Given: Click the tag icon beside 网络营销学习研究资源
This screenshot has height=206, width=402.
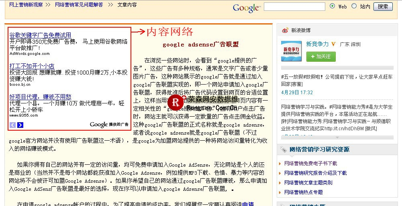Looking at the screenshot, I should [x=283, y=149].
